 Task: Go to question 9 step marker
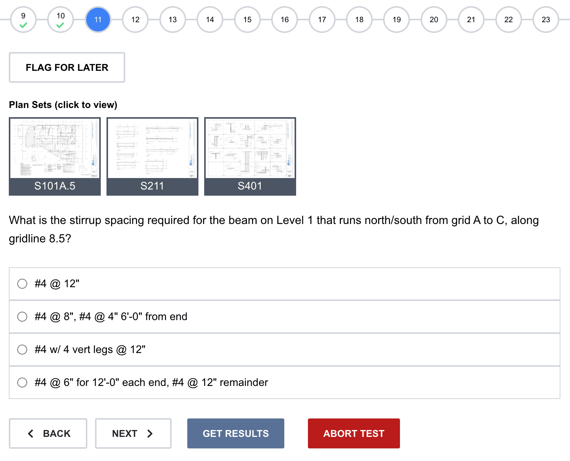pos(23,20)
